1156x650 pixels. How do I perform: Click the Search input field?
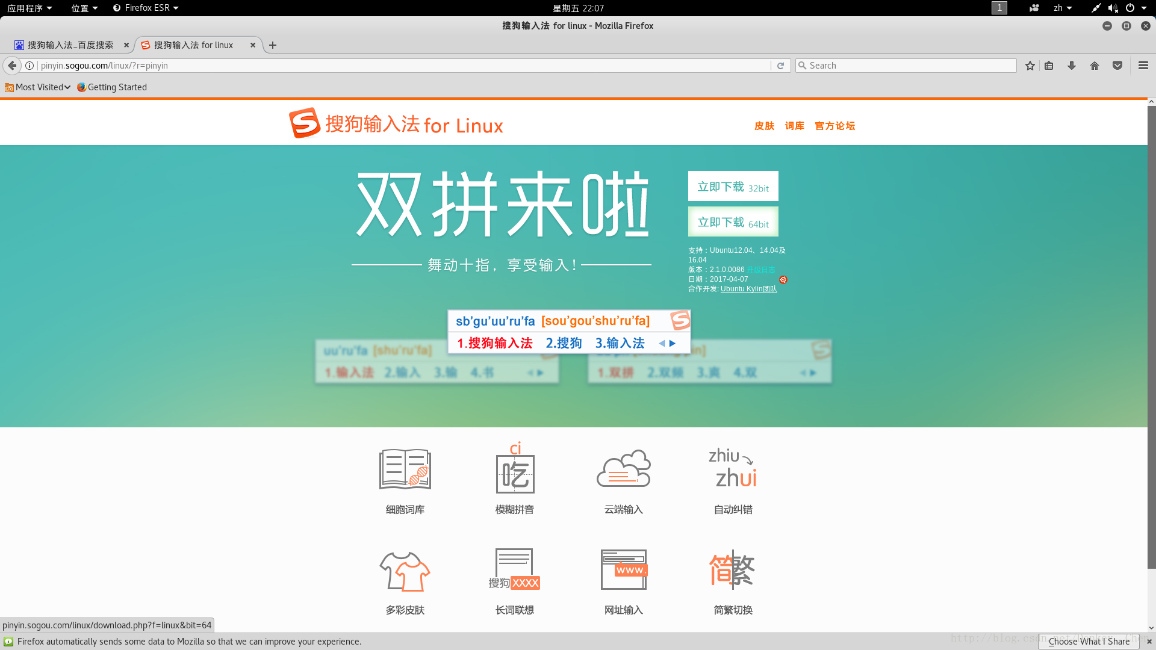(x=906, y=66)
